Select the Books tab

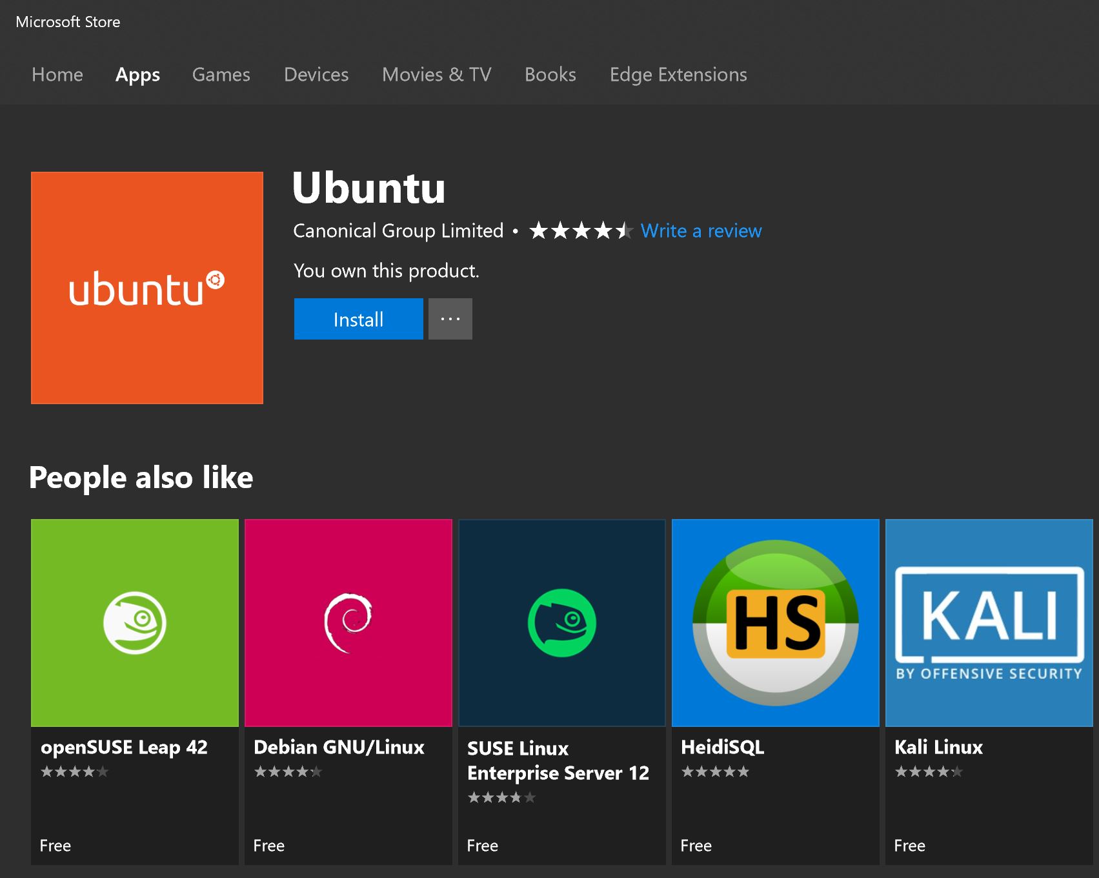click(x=550, y=75)
